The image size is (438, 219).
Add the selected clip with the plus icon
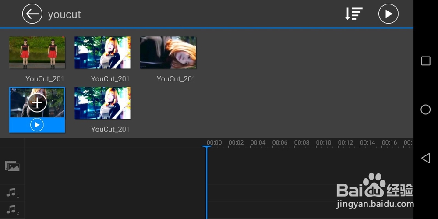tap(37, 102)
